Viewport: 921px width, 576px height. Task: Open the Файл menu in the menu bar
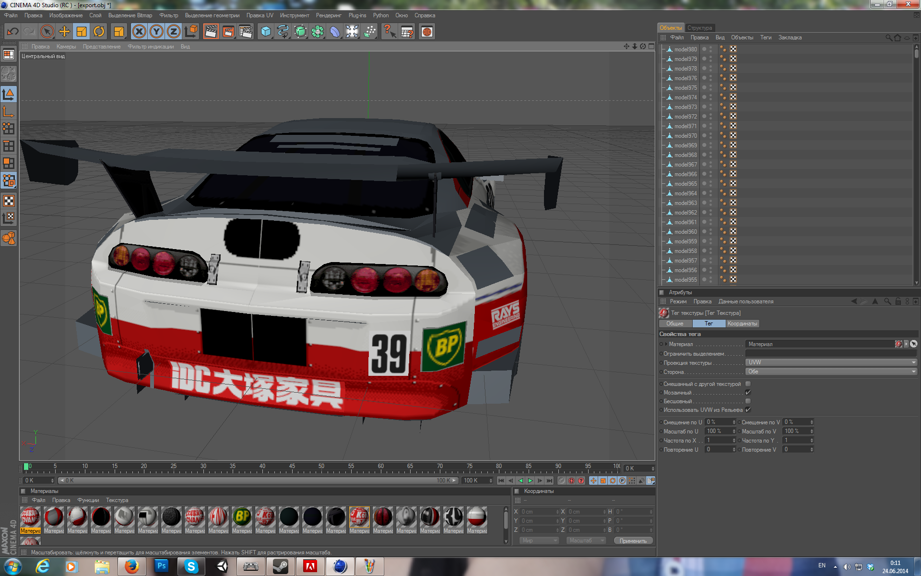tap(11, 15)
